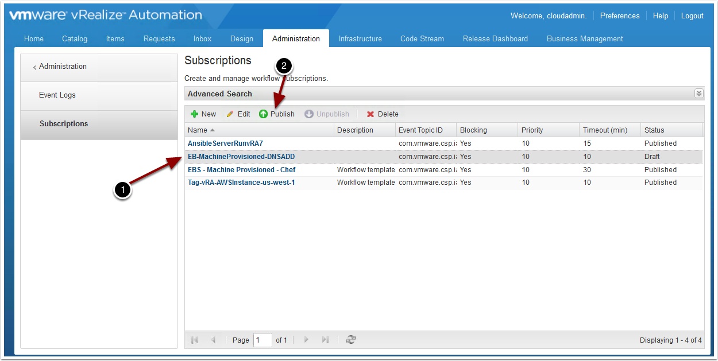Click the timeout value 30 cell
The height and width of the screenshot is (361, 718).
click(587, 170)
